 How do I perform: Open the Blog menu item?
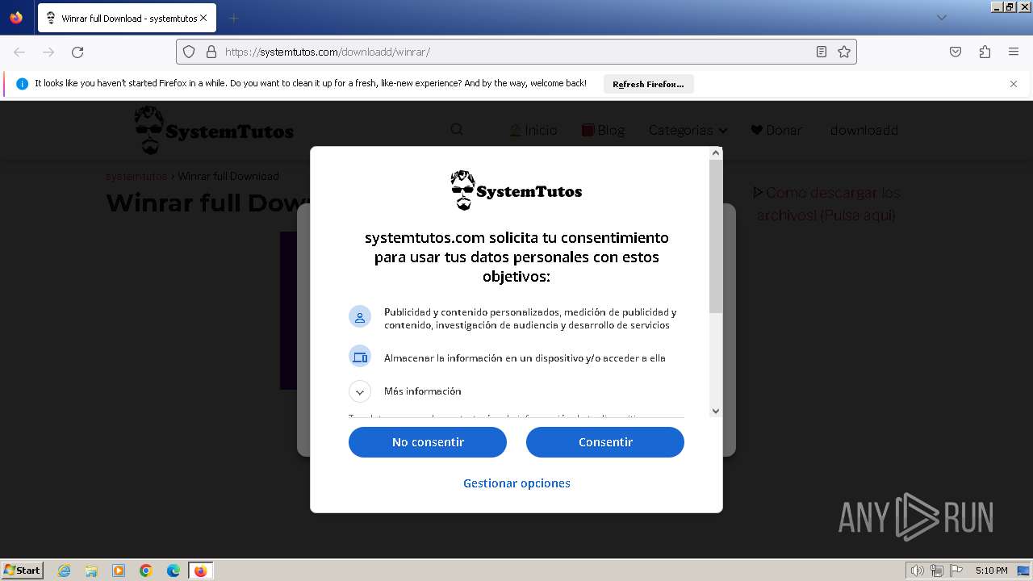(x=603, y=130)
